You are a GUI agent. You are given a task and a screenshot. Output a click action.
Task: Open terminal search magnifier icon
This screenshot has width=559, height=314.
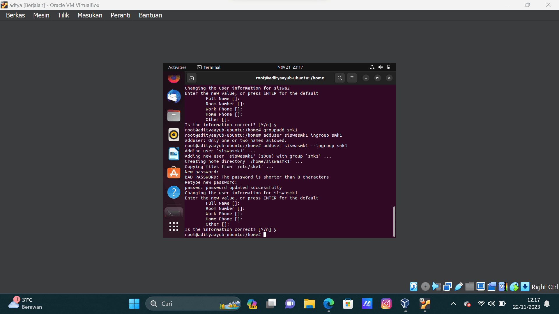point(339,78)
